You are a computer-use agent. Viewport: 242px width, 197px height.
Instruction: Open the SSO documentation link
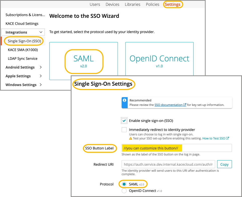pos(168,105)
